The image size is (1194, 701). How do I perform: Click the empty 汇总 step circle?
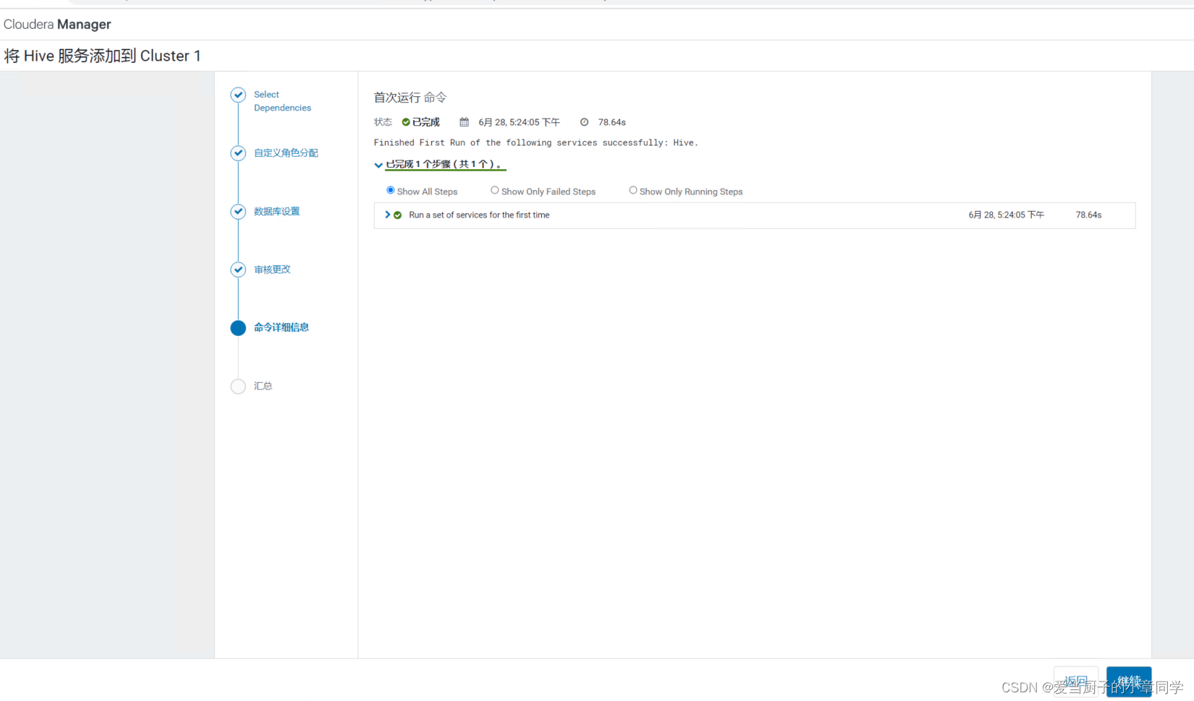[x=238, y=387]
